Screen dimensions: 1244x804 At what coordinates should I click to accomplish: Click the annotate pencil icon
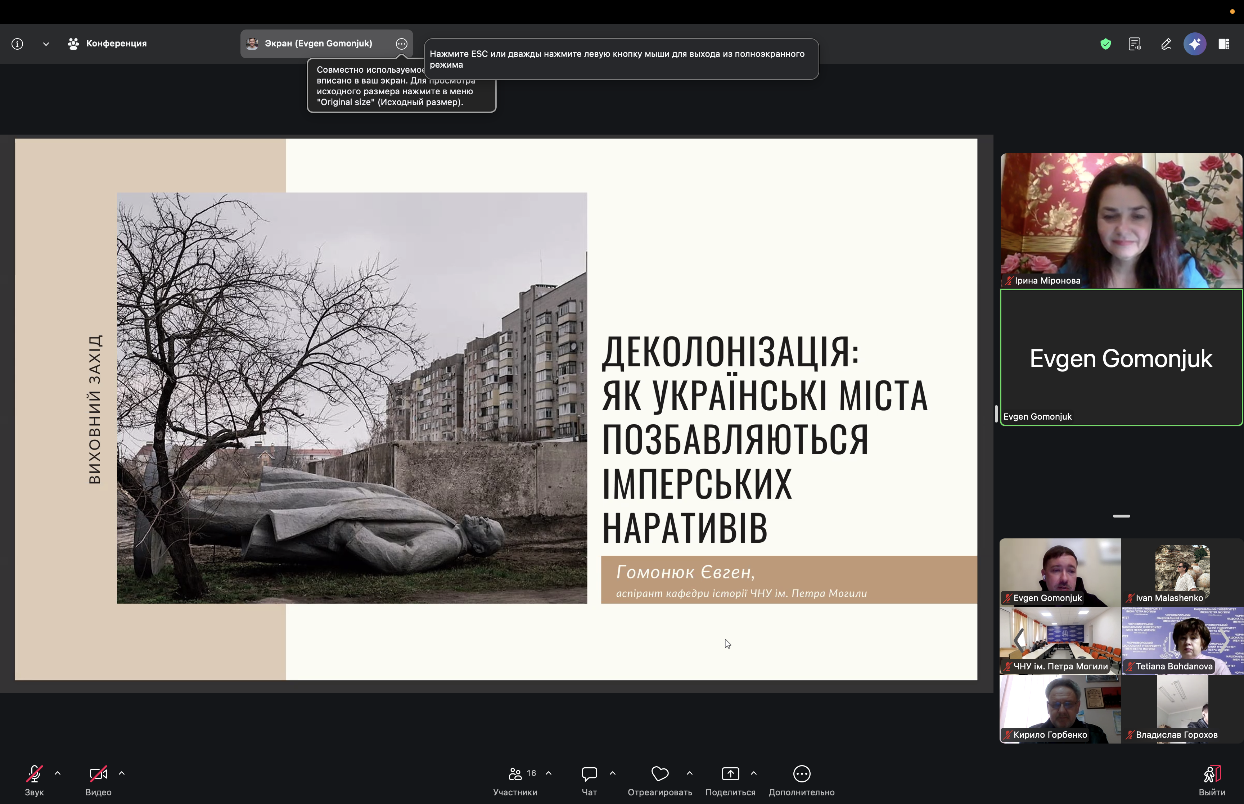1166,44
